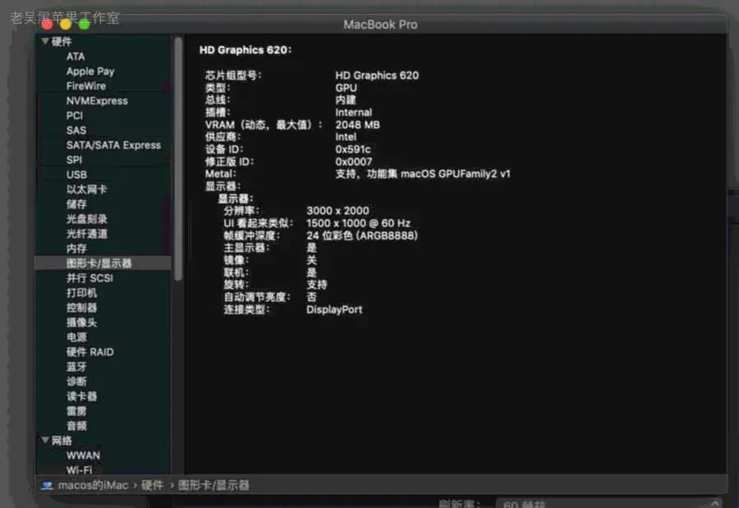Click the green zoom window button
Screen dimensions: 739x508
[x=85, y=24]
